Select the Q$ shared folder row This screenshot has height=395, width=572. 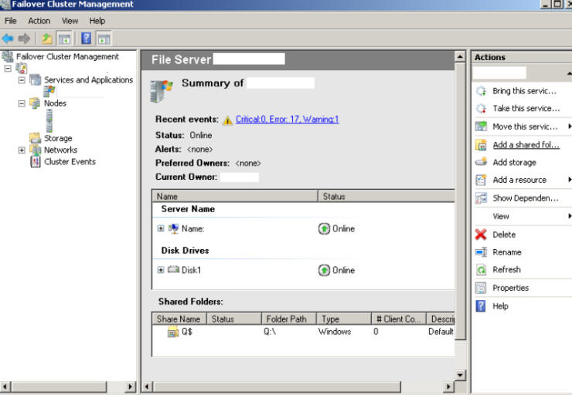click(x=303, y=332)
